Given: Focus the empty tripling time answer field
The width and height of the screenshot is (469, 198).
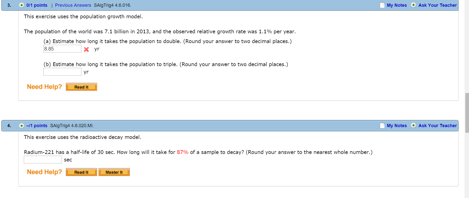Looking at the screenshot, I should click(62, 72).
